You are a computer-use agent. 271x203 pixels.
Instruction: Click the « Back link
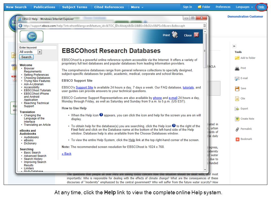pos(67,154)
